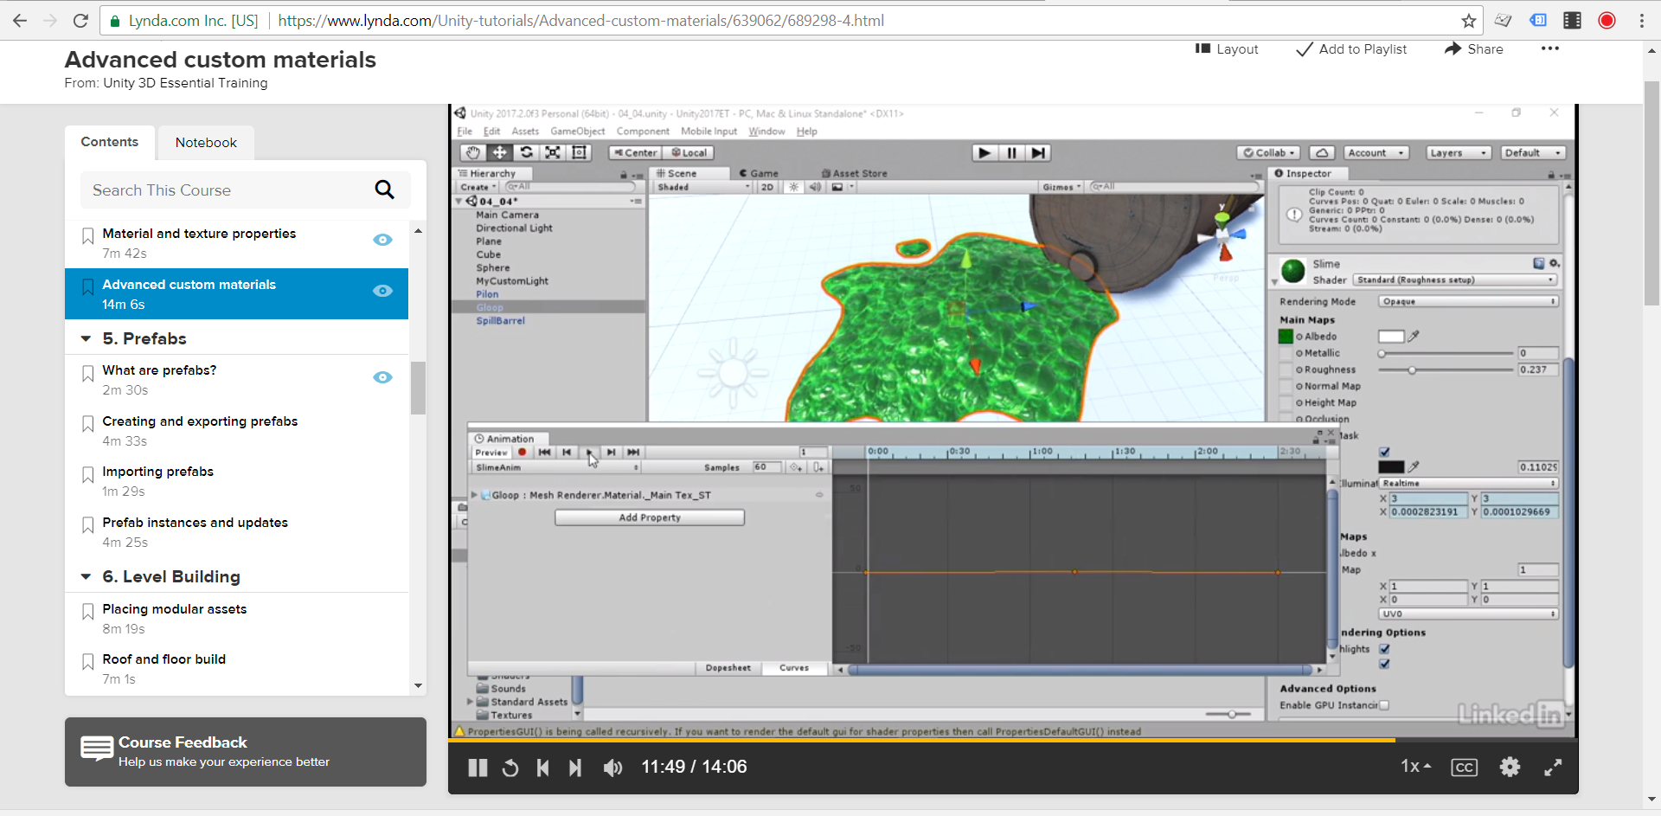Toggle watched eye on What are prefabs?
This screenshot has width=1661, height=816.
(x=382, y=377)
